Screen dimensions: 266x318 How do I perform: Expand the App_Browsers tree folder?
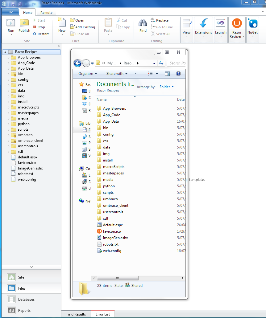[x=8, y=58]
